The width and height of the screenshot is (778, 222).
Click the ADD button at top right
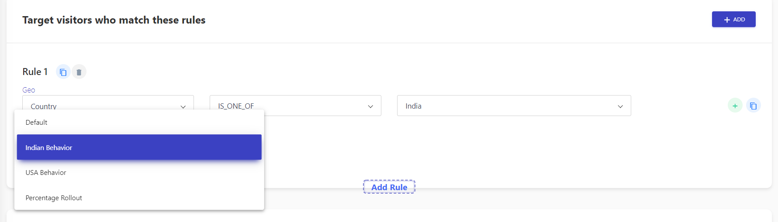coord(733,19)
